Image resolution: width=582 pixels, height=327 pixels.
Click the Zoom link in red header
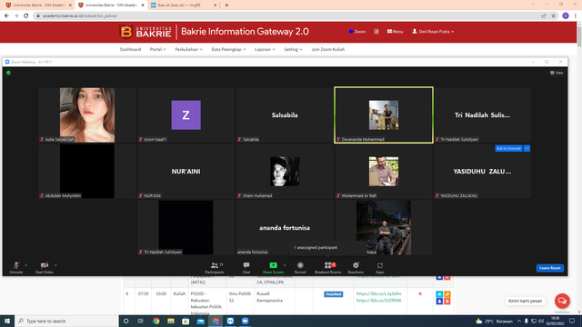(357, 32)
